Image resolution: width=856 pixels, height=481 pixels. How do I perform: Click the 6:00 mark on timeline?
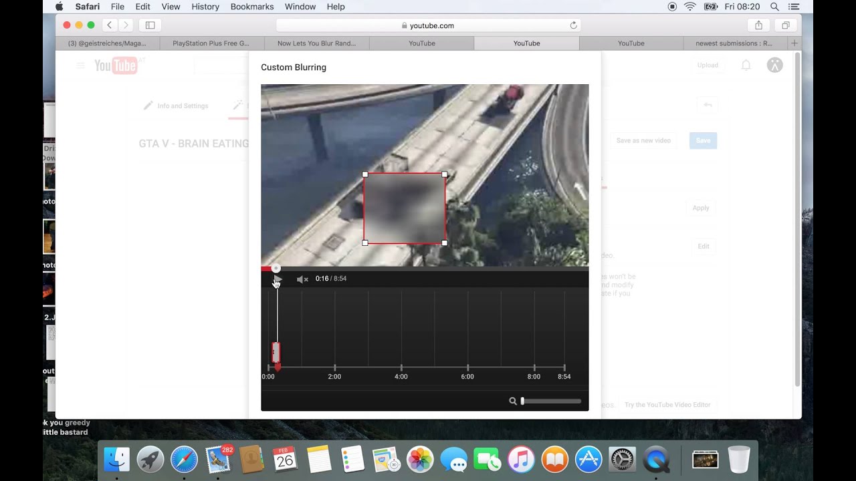(467, 376)
